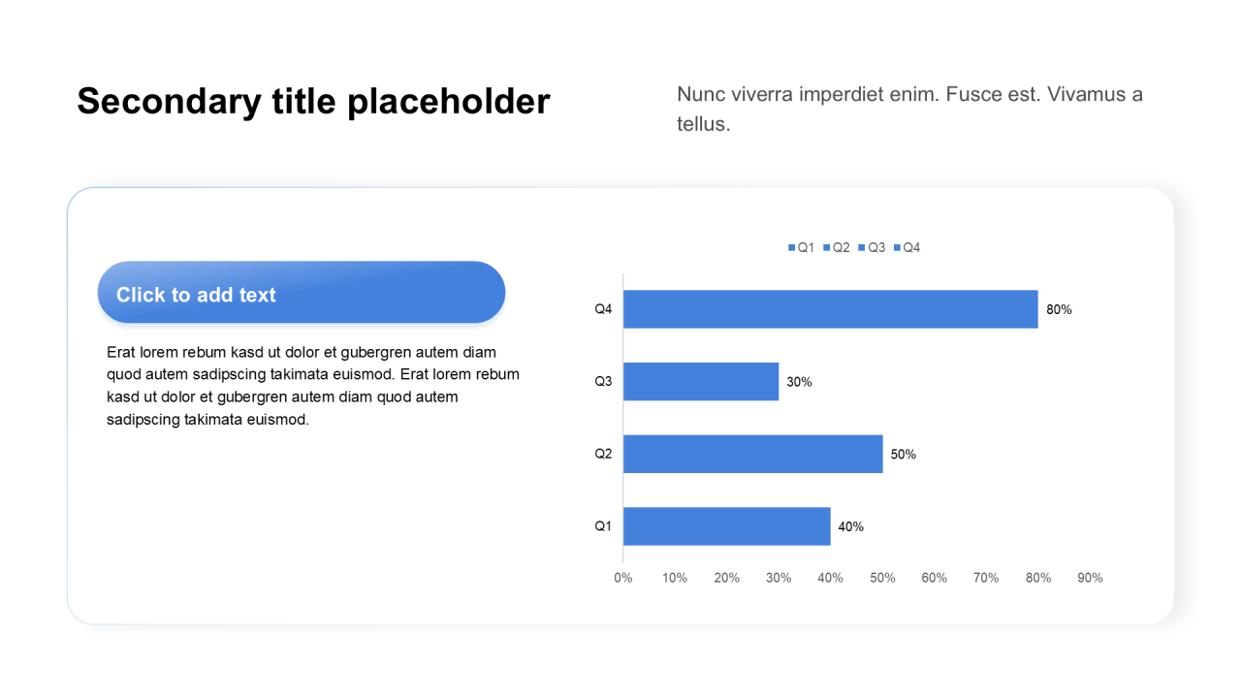Click the Q1 category axis label

pos(603,526)
